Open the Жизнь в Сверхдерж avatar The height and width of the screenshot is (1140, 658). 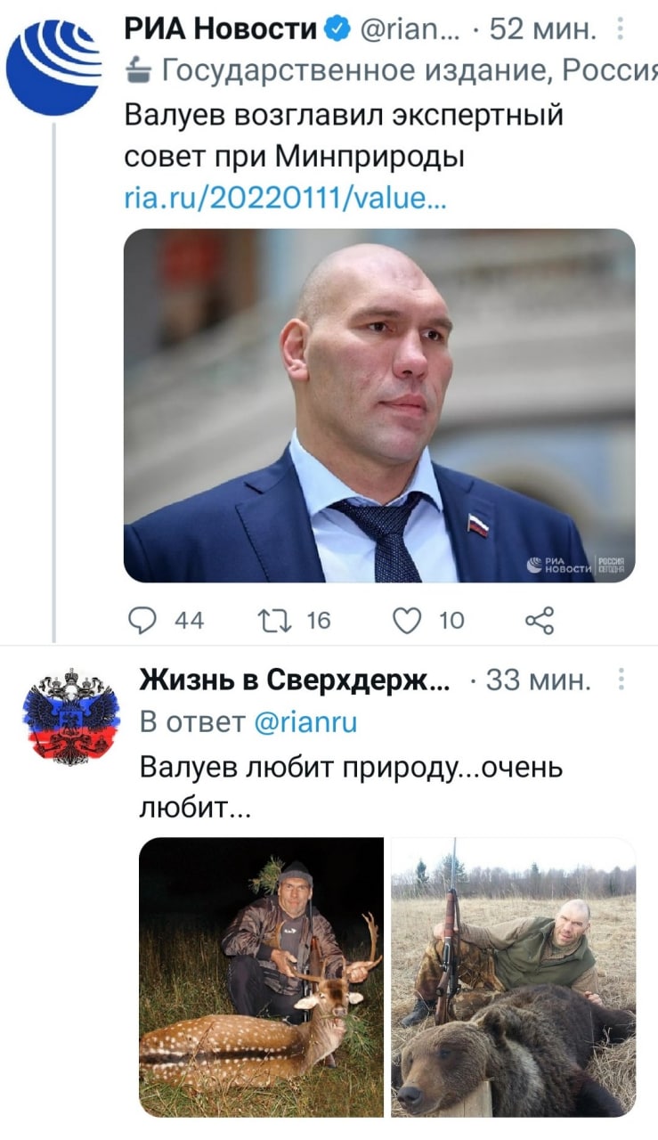coord(70,718)
